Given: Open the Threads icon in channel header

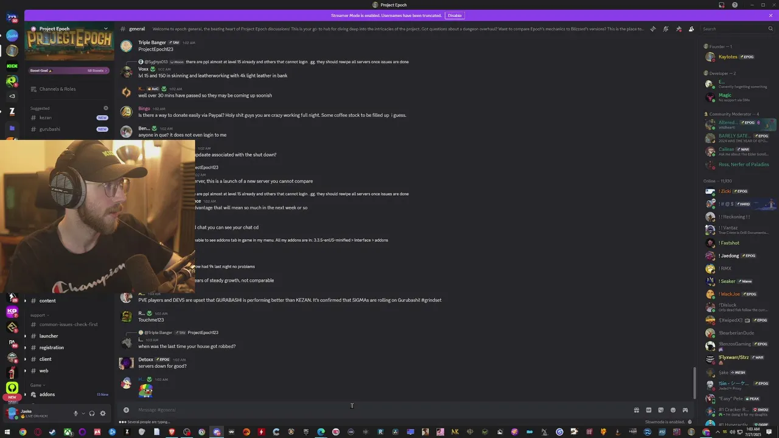Looking at the screenshot, I should [653, 29].
